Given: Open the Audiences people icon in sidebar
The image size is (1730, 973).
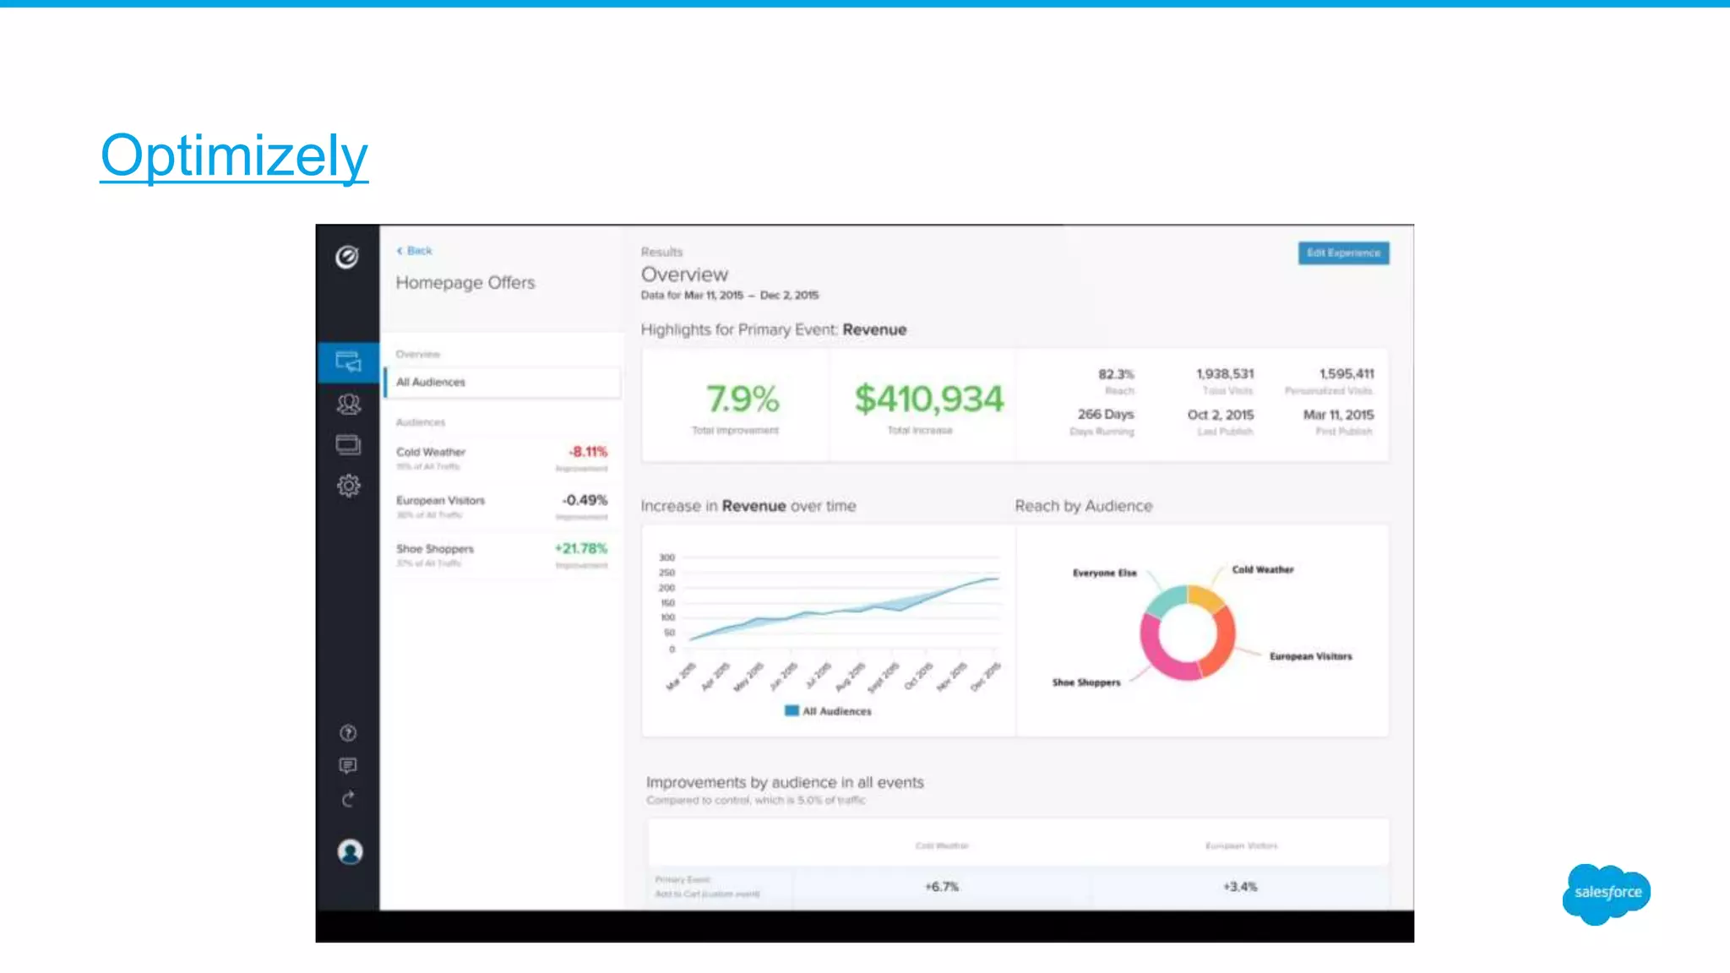Looking at the screenshot, I should tap(348, 404).
